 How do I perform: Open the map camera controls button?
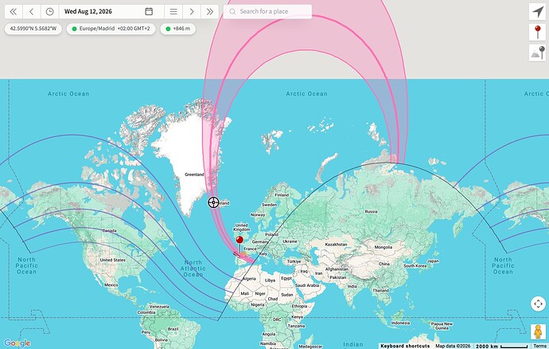click(538, 304)
